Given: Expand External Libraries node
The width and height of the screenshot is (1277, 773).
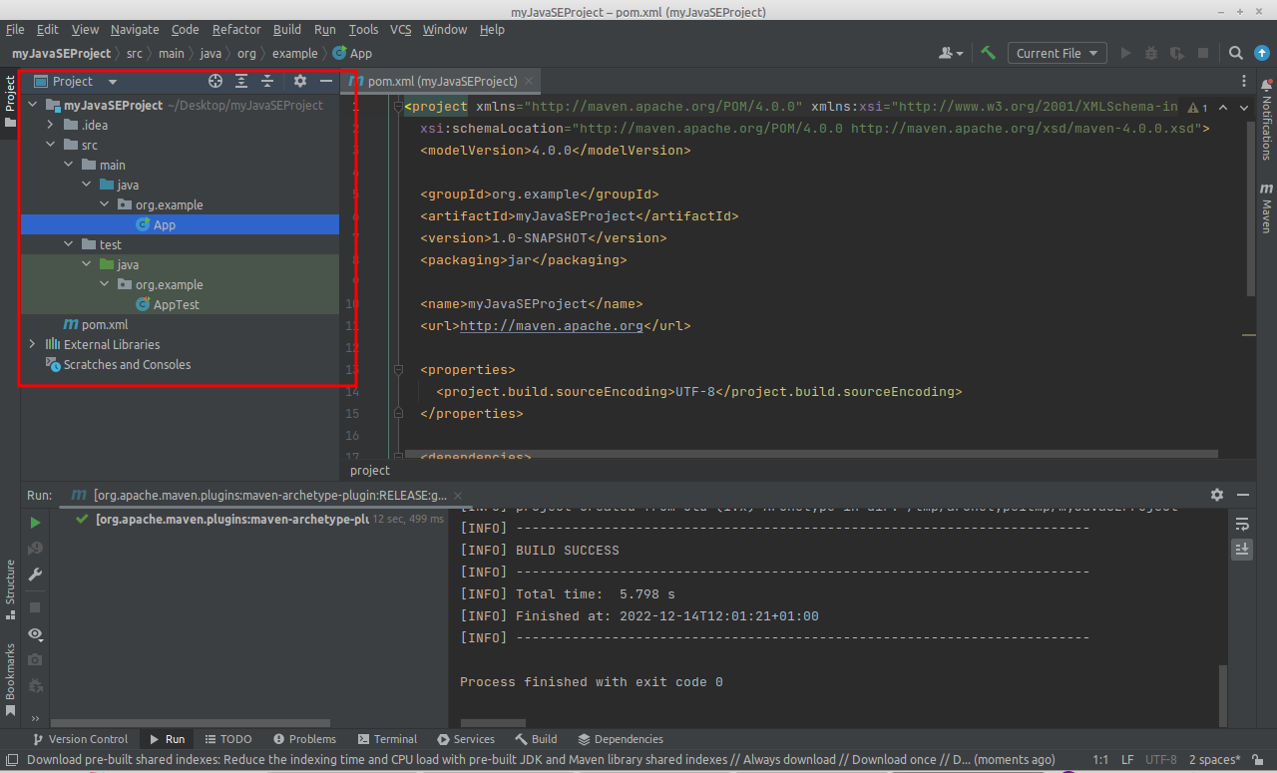Looking at the screenshot, I should pos(32,344).
